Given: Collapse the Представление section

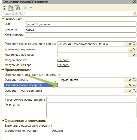Looking at the screenshot, I should tap(3, 70).
